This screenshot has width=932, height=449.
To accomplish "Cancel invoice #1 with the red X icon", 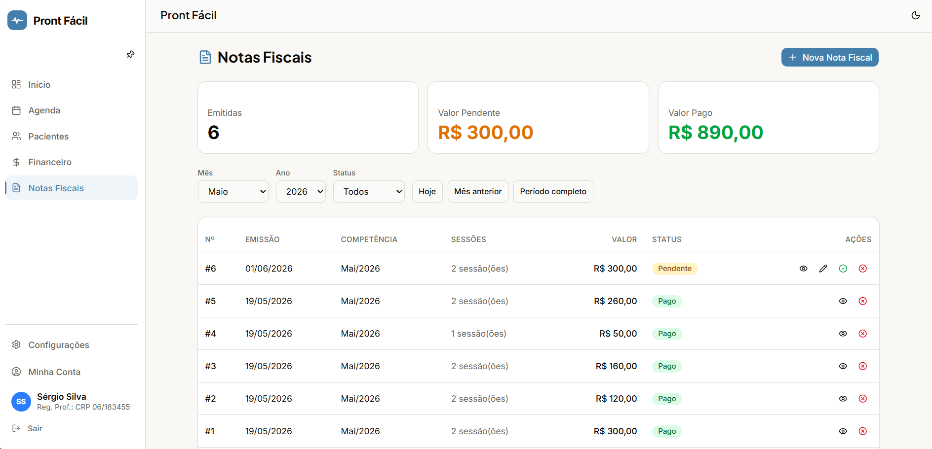I will click(x=863, y=431).
